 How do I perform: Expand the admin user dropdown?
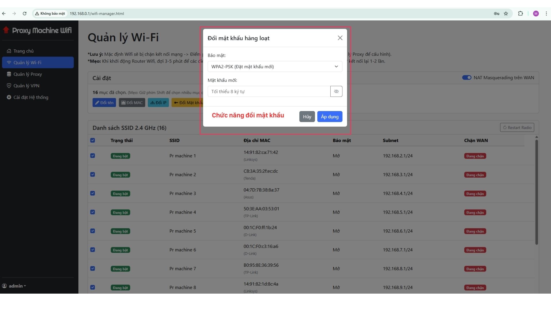tap(14, 286)
